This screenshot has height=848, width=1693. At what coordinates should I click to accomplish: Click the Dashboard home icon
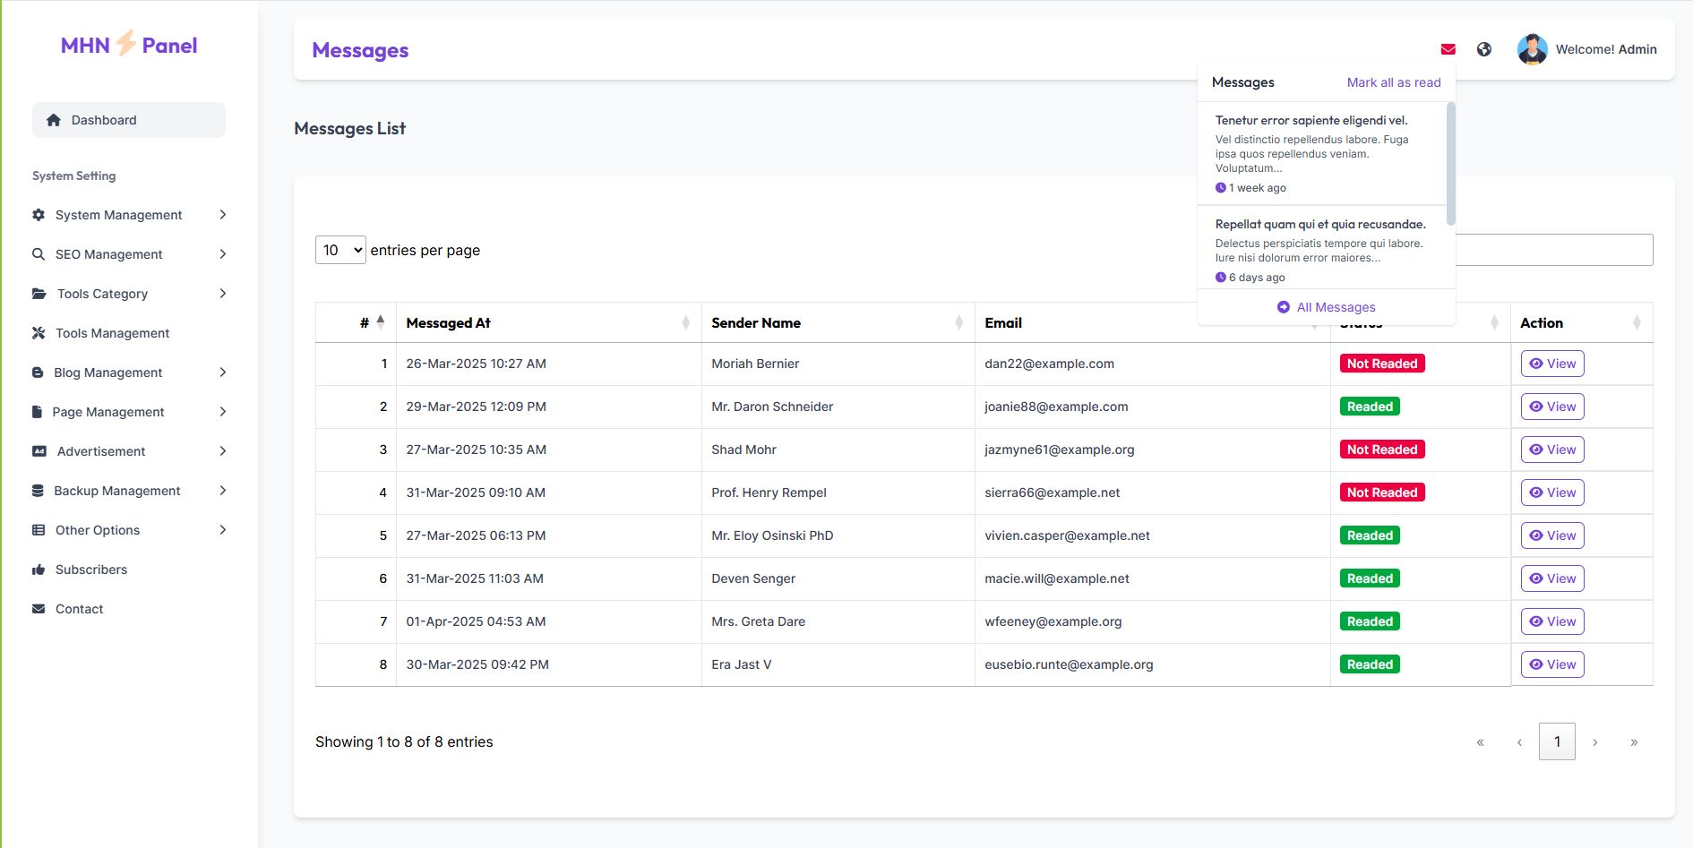coord(54,120)
